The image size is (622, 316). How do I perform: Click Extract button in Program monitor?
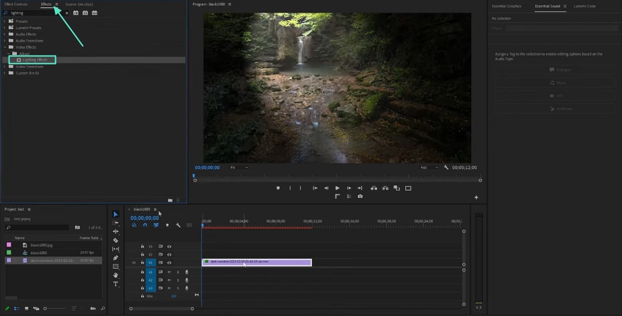pyautogui.click(x=385, y=188)
